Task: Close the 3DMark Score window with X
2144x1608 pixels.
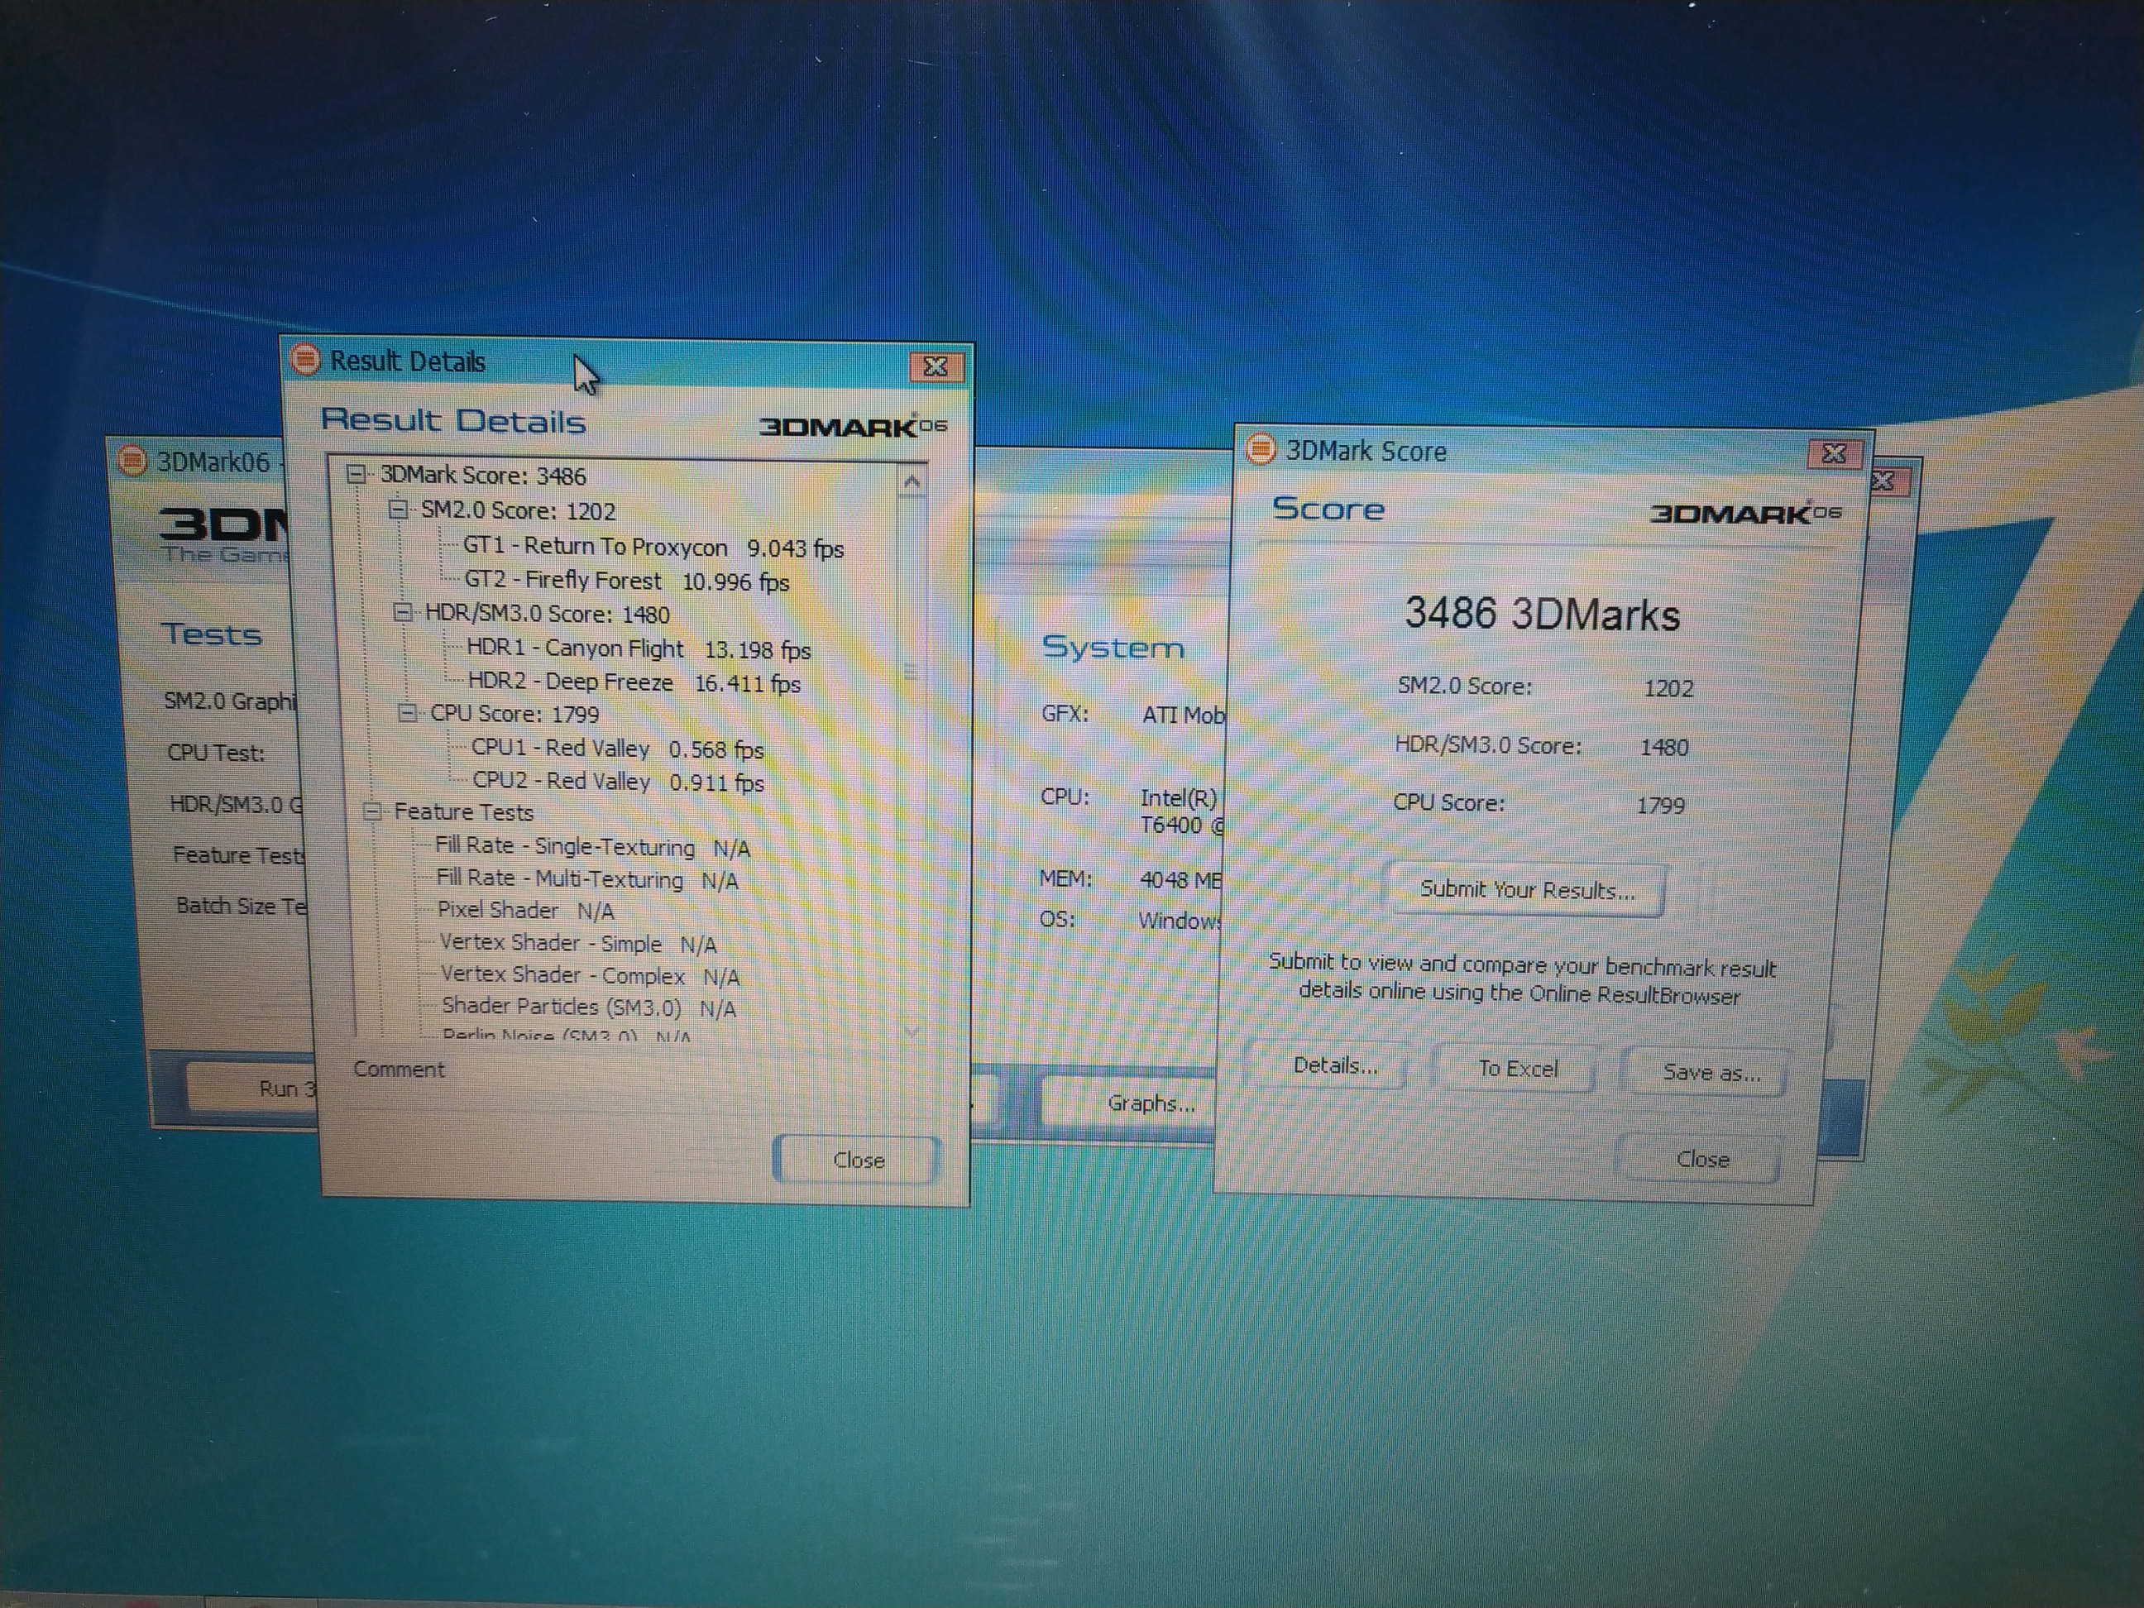Action: pyautogui.click(x=1834, y=453)
